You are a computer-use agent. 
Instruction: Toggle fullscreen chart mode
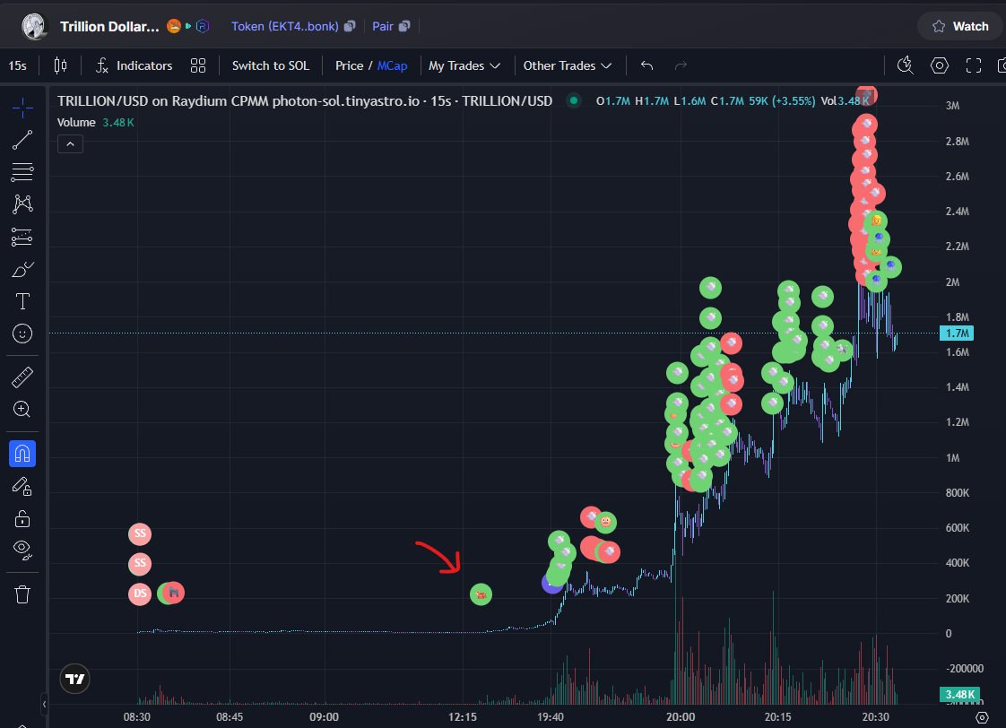pyautogui.click(x=974, y=65)
